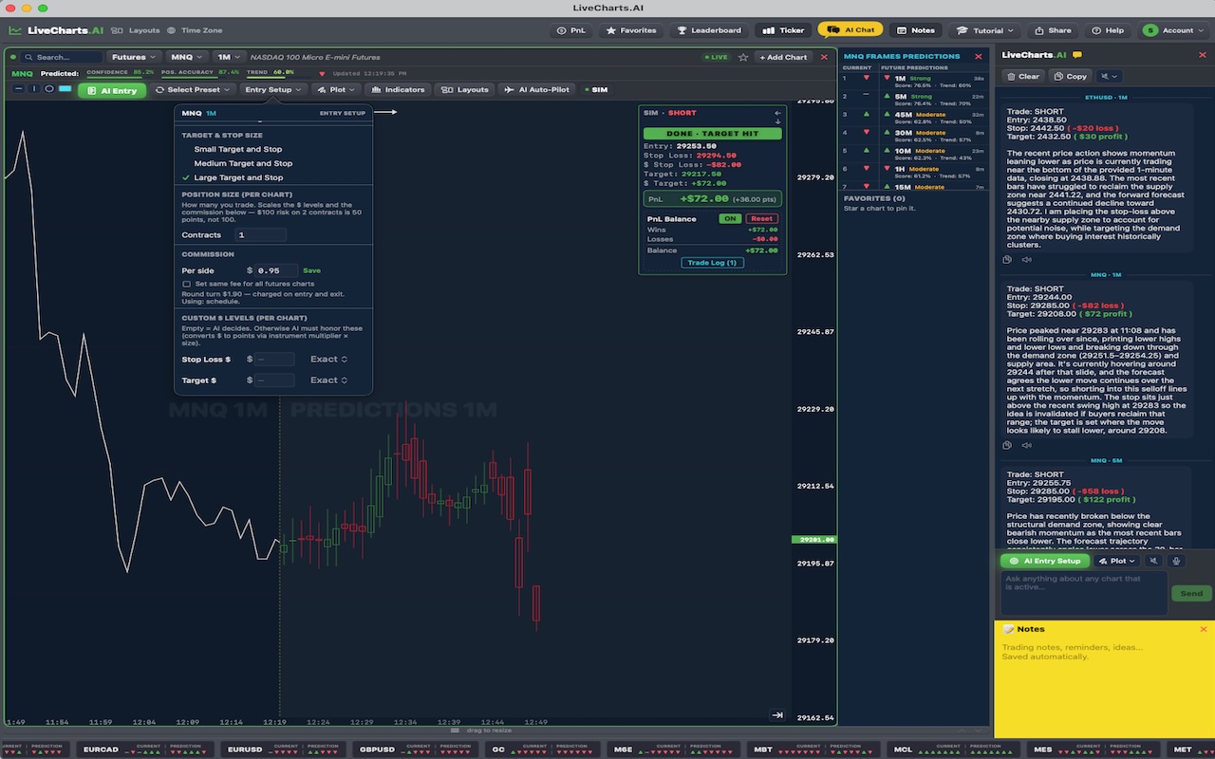Check 'Set same fee for all futures charts'
The image size is (1215, 759).
pyautogui.click(x=187, y=284)
